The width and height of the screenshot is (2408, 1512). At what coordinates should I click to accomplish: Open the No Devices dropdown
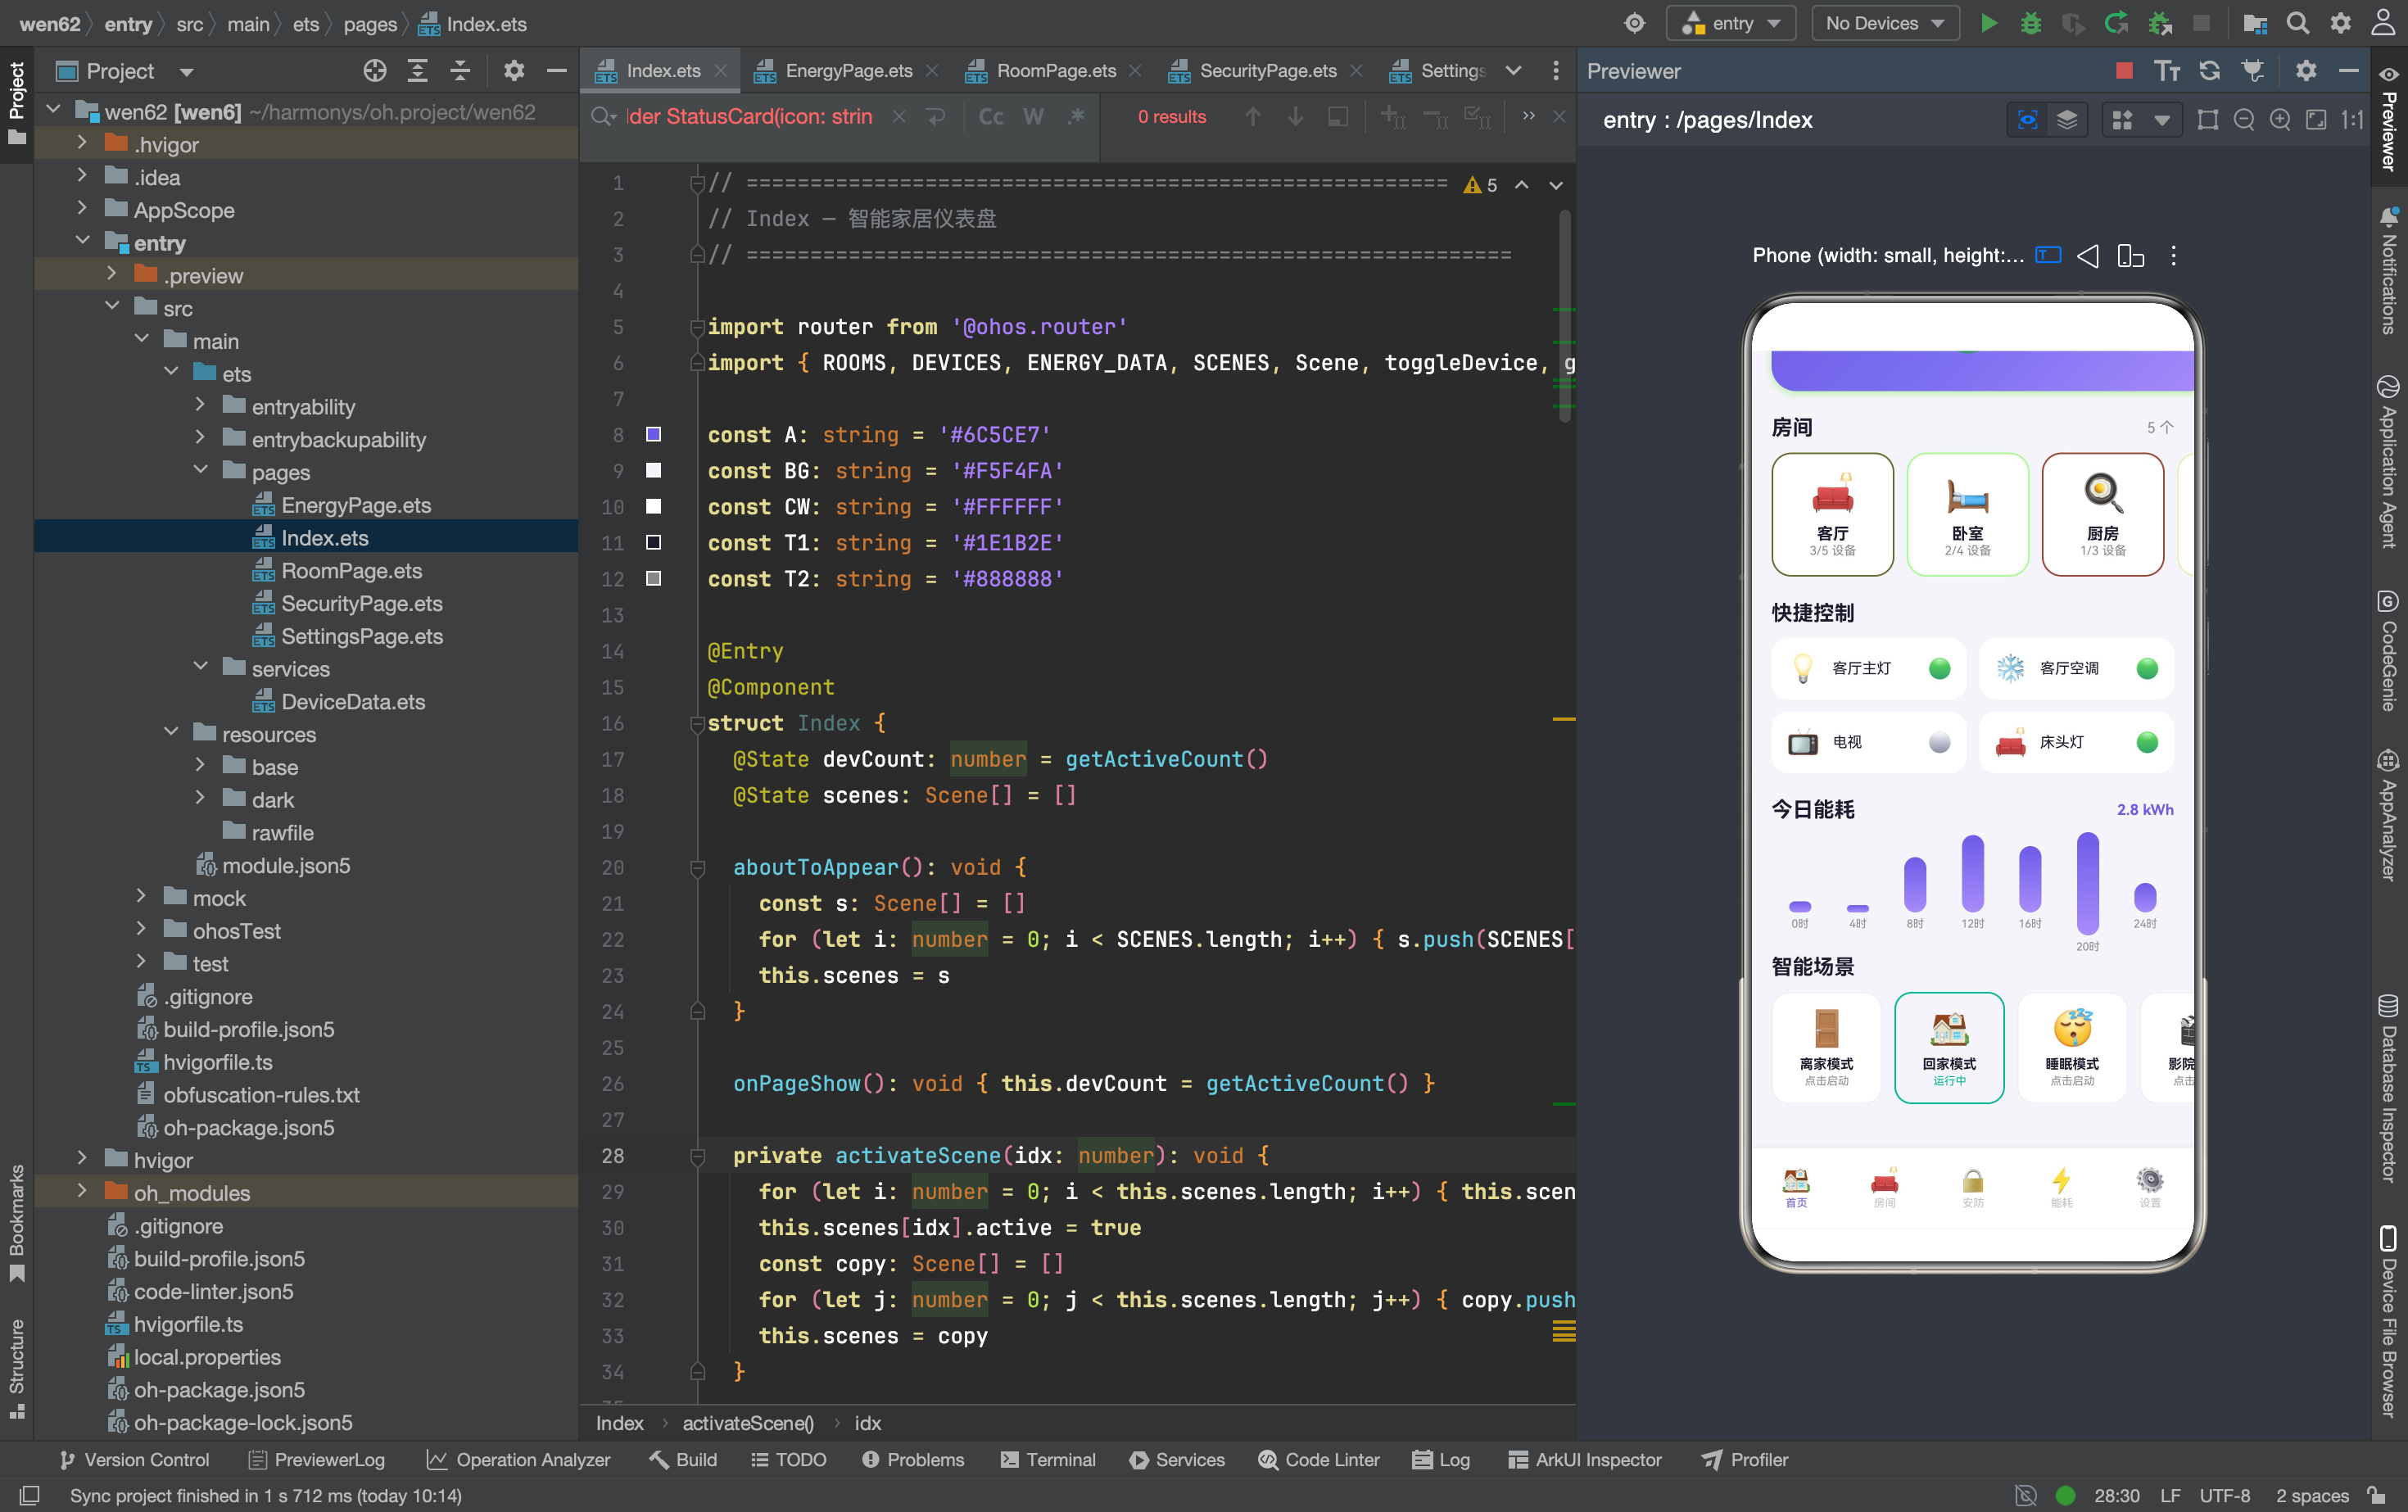1884,23
